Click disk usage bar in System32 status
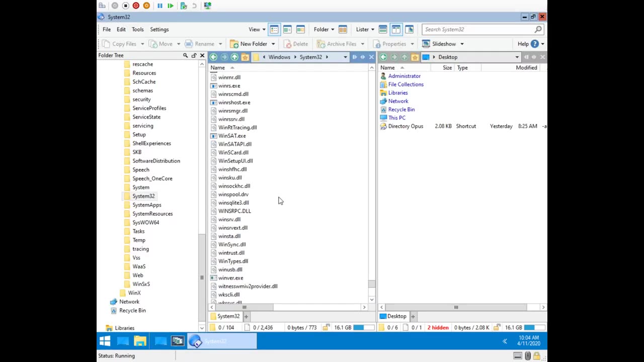The image size is (644, 362). pos(363,327)
